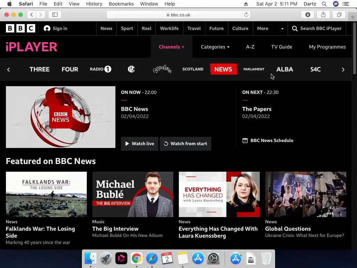Click the bbc.co.uk address field
The width and height of the screenshot is (357, 268).
point(178,15)
